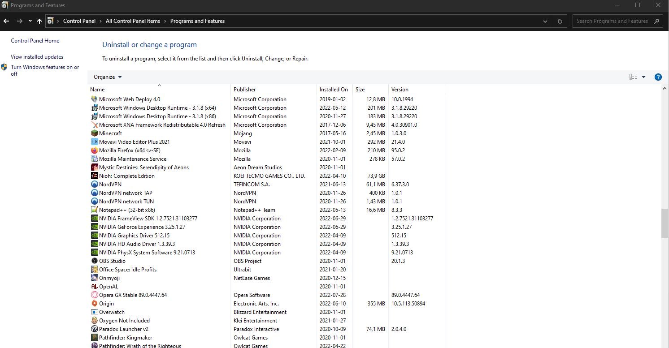
Task: Expand chevron after Control Panel breadcrumb
Action: click(100, 21)
